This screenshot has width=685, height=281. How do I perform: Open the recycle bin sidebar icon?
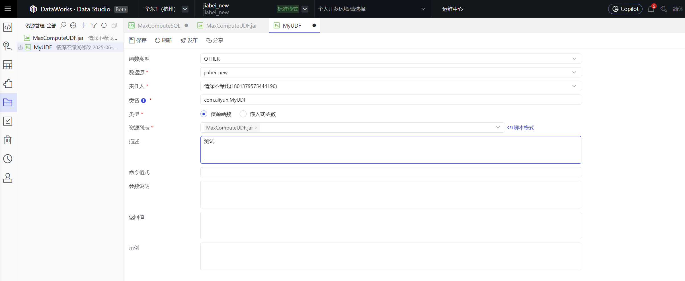(8, 140)
